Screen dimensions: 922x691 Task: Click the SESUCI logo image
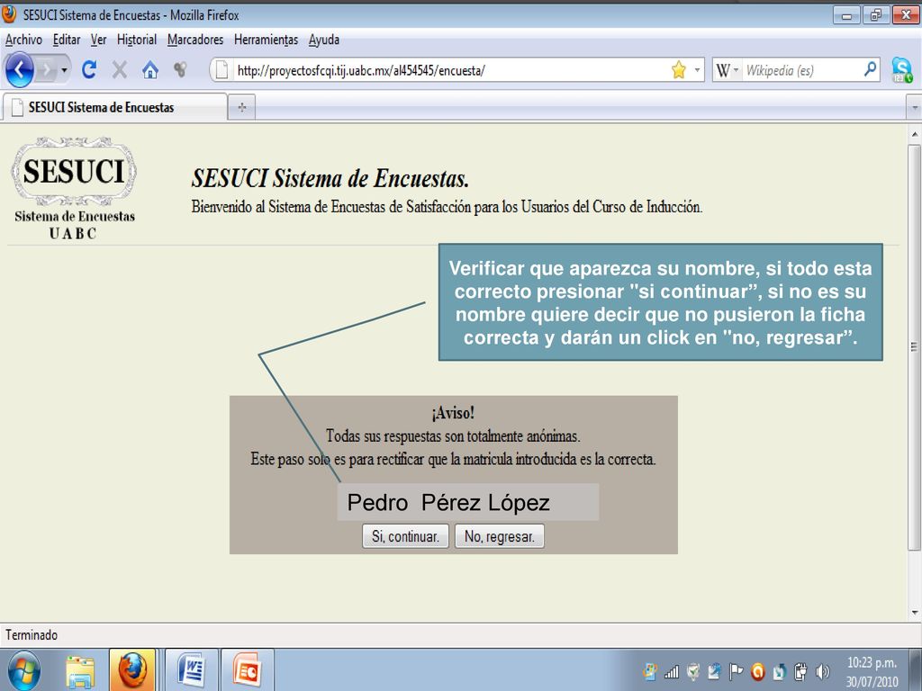pos(74,189)
